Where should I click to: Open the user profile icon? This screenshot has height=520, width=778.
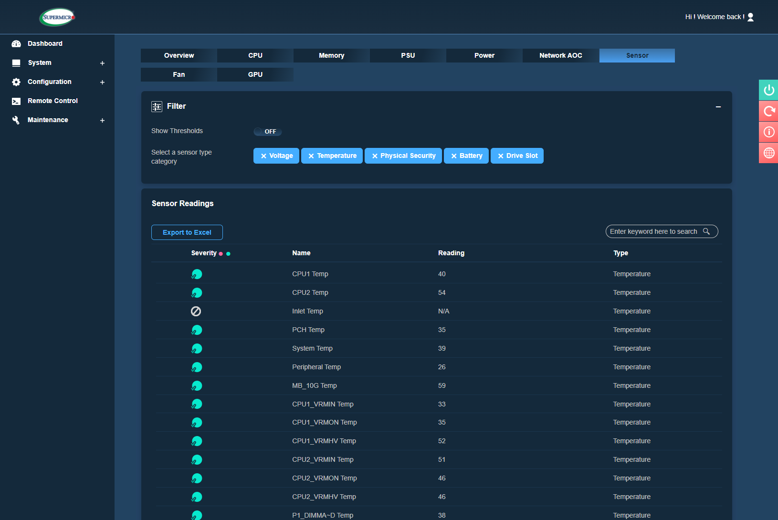click(x=750, y=17)
